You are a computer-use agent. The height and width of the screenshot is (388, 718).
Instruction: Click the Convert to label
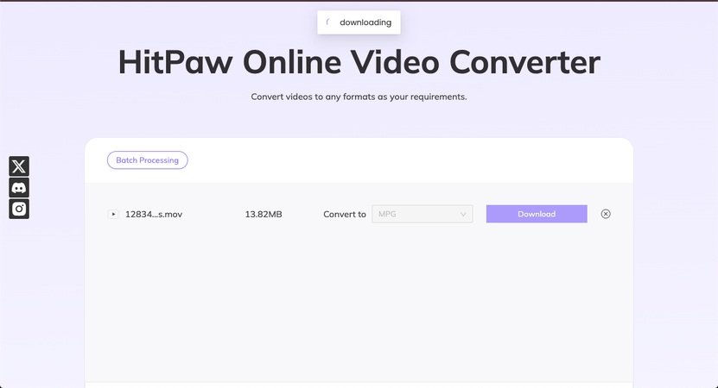coord(345,215)
